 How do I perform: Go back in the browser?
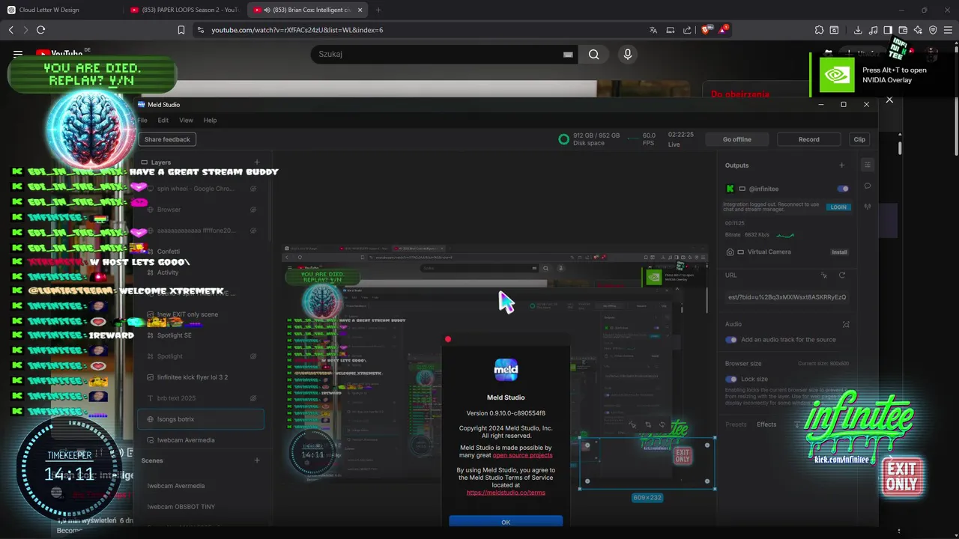[x=10, y=30]
